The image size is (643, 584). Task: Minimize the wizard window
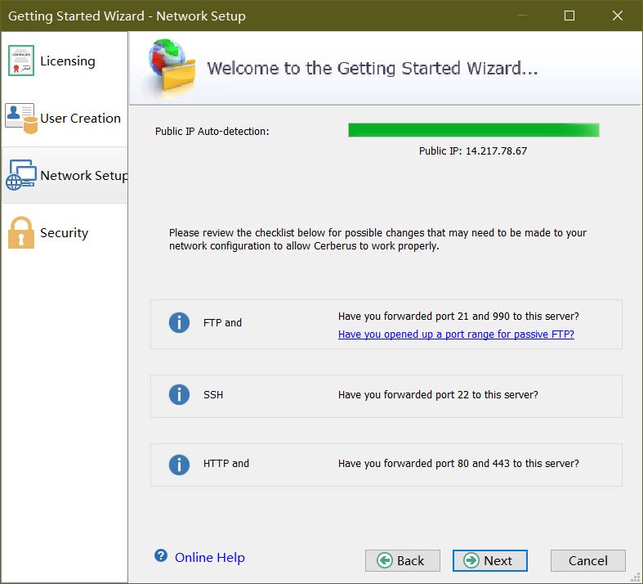[x=522, y=16]
